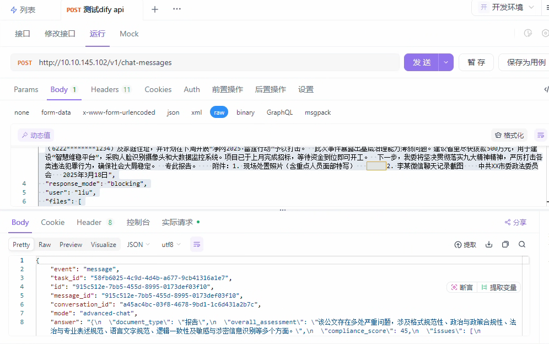Switch to the Mock tab
549x344 pixels.
[129, 34]
